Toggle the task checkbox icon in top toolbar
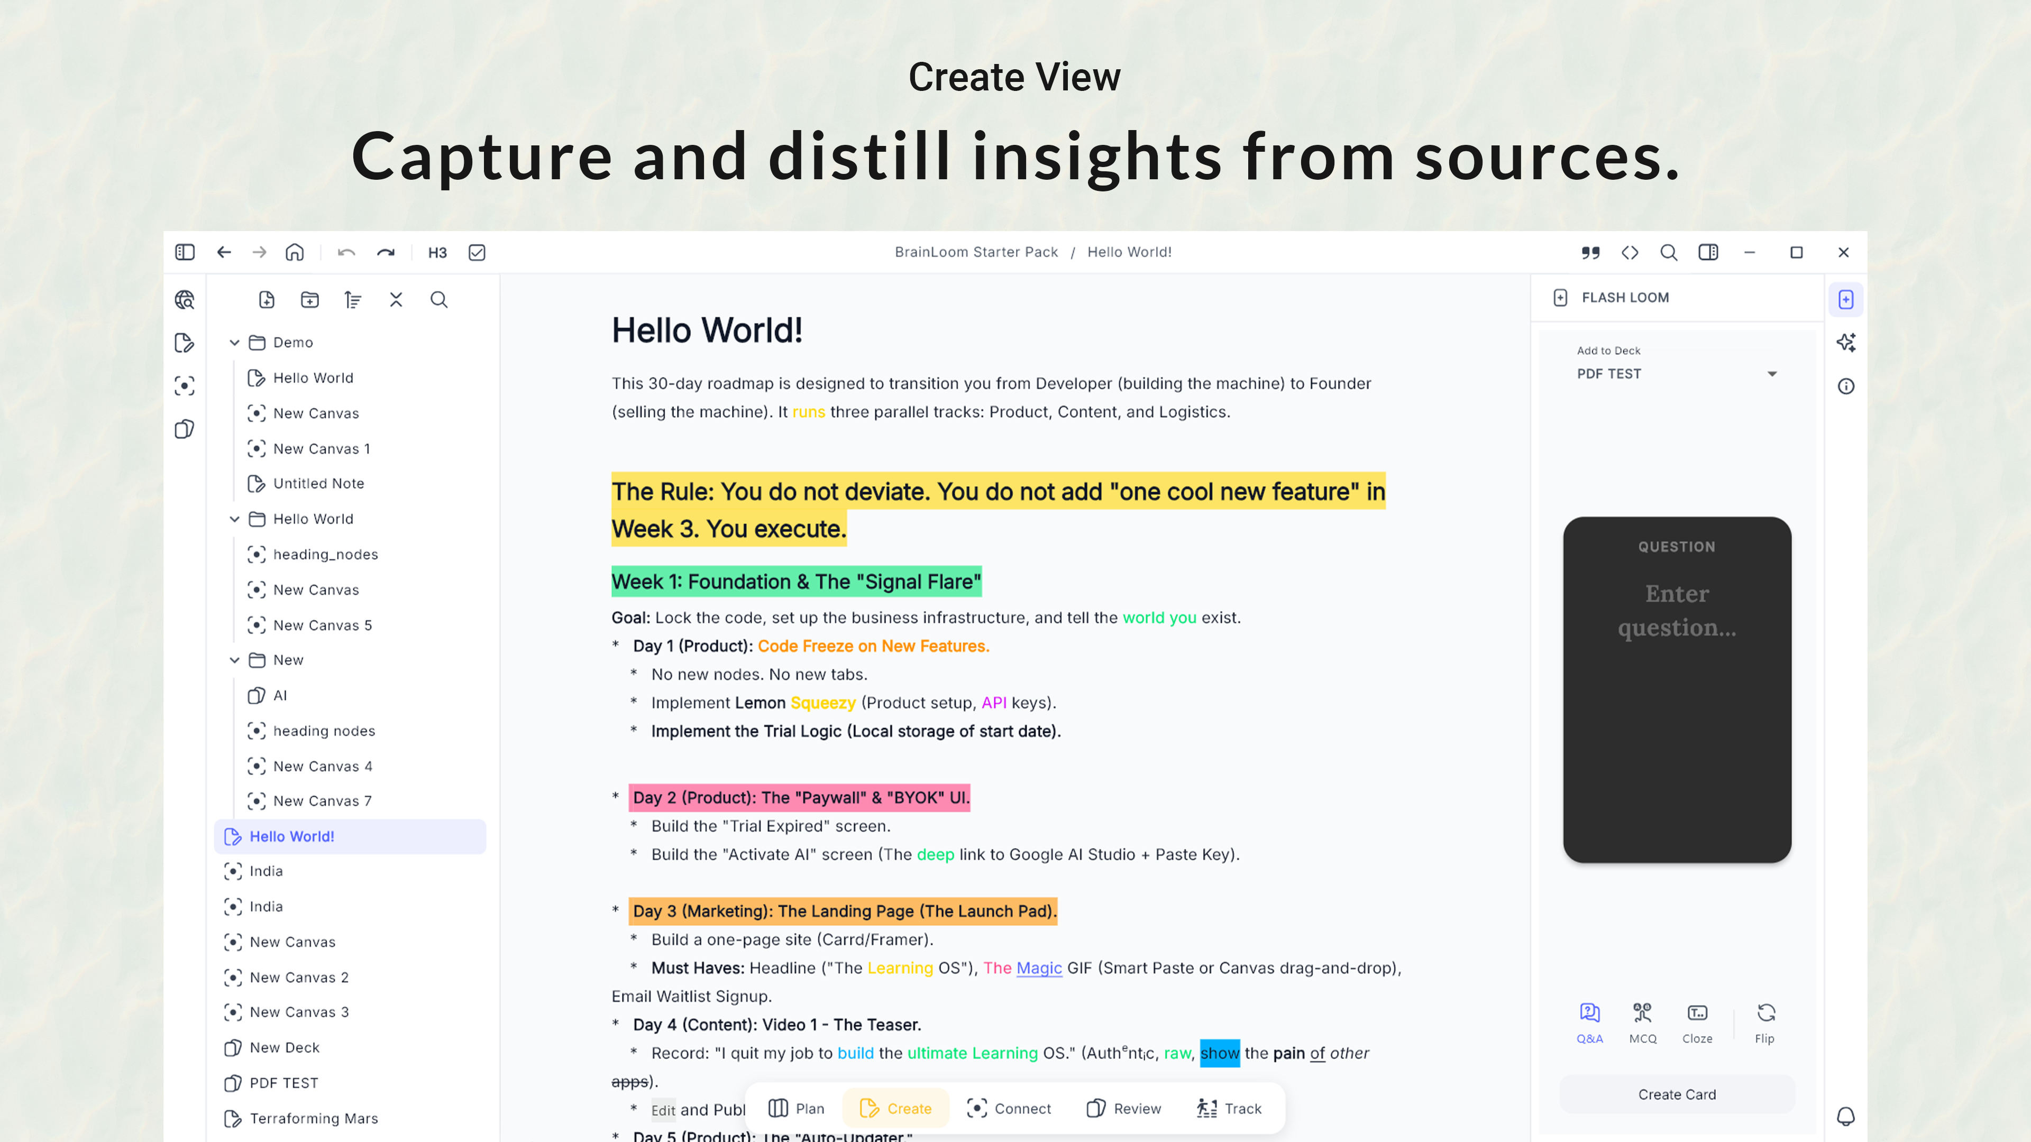 (x=476, y=252)
